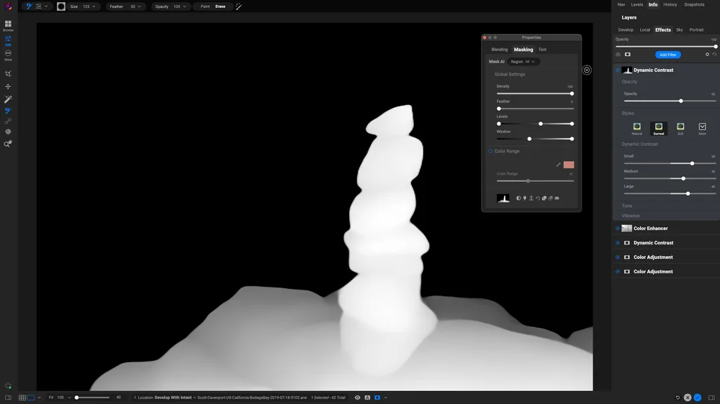Toggle visibility of top Dynamic Contrast filter
Screen dimensions: 720x404
618,70
